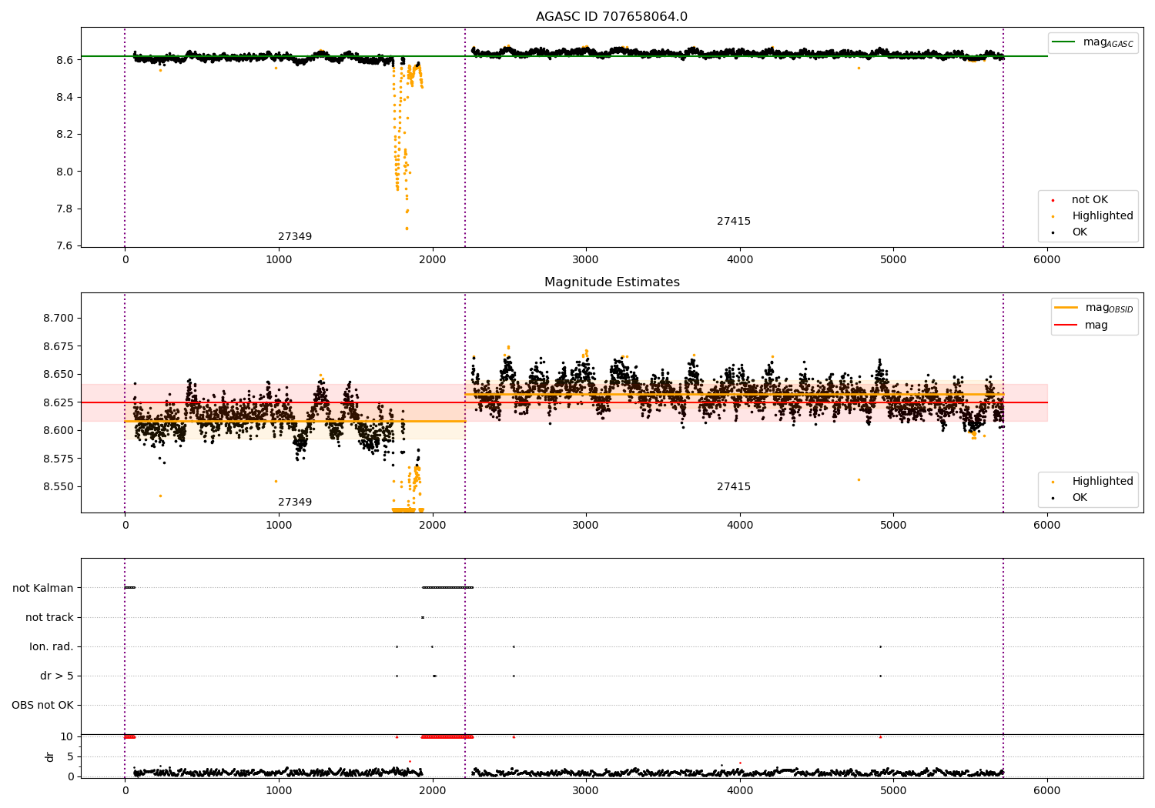
Task: Click 'OK' legend entry in middle plot
Action: tap(1080, 498)
